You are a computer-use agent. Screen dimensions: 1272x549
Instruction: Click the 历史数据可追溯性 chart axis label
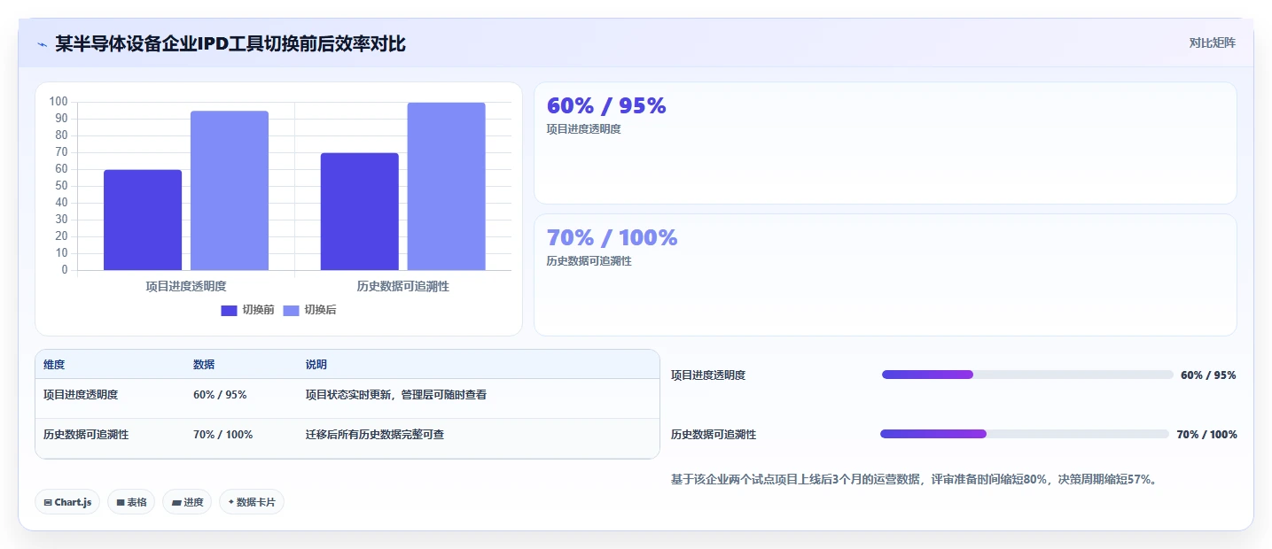tap(403, 286)
